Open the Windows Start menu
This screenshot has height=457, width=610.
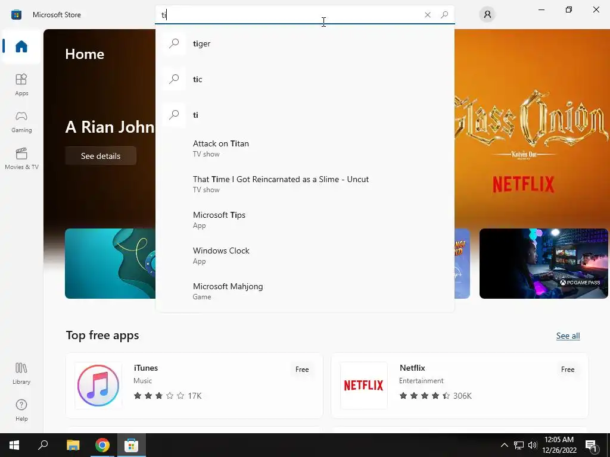14,445
